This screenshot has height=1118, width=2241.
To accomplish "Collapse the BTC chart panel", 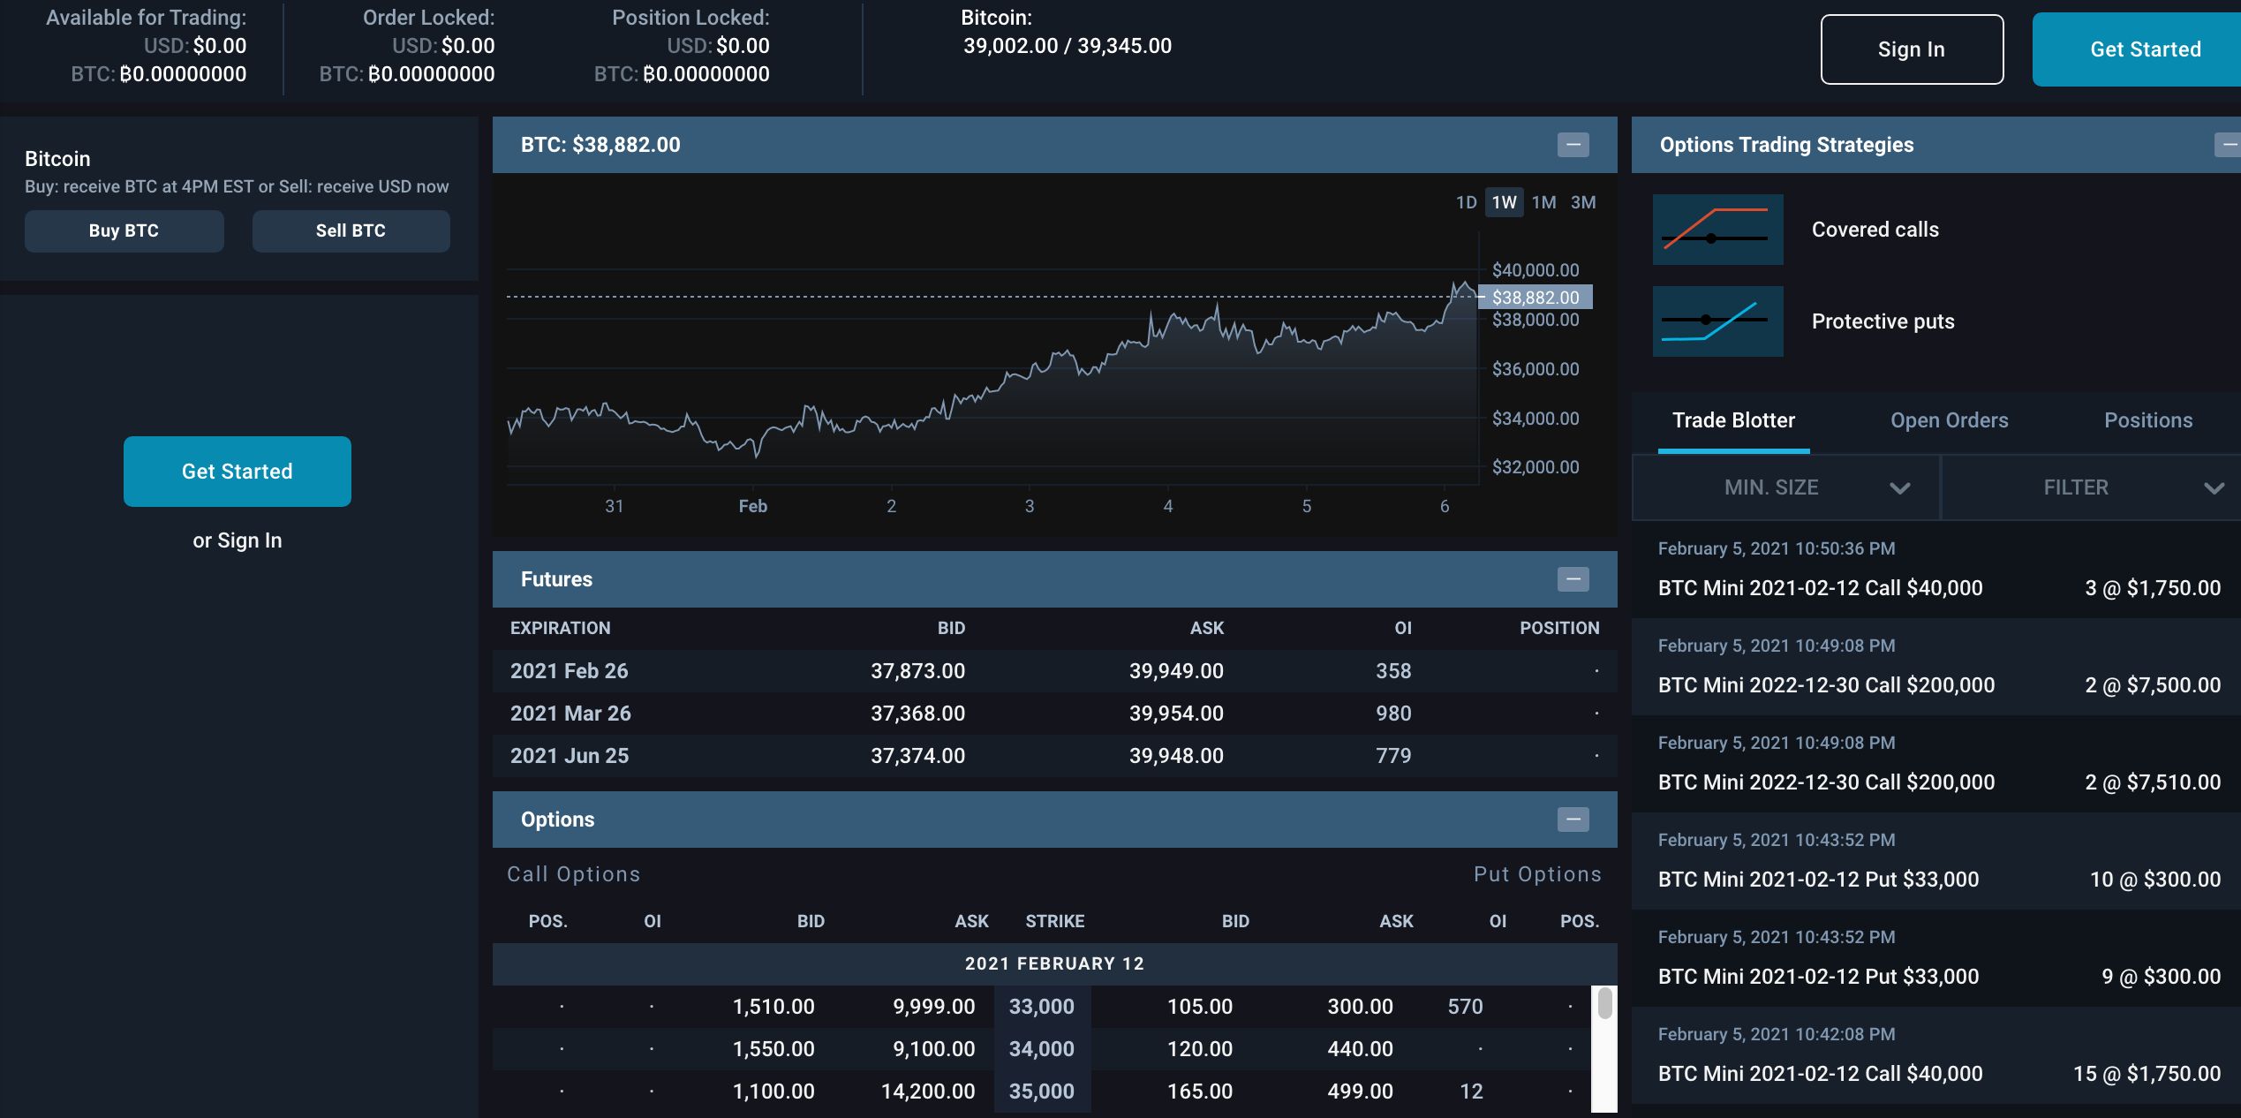I will 1573,145.
